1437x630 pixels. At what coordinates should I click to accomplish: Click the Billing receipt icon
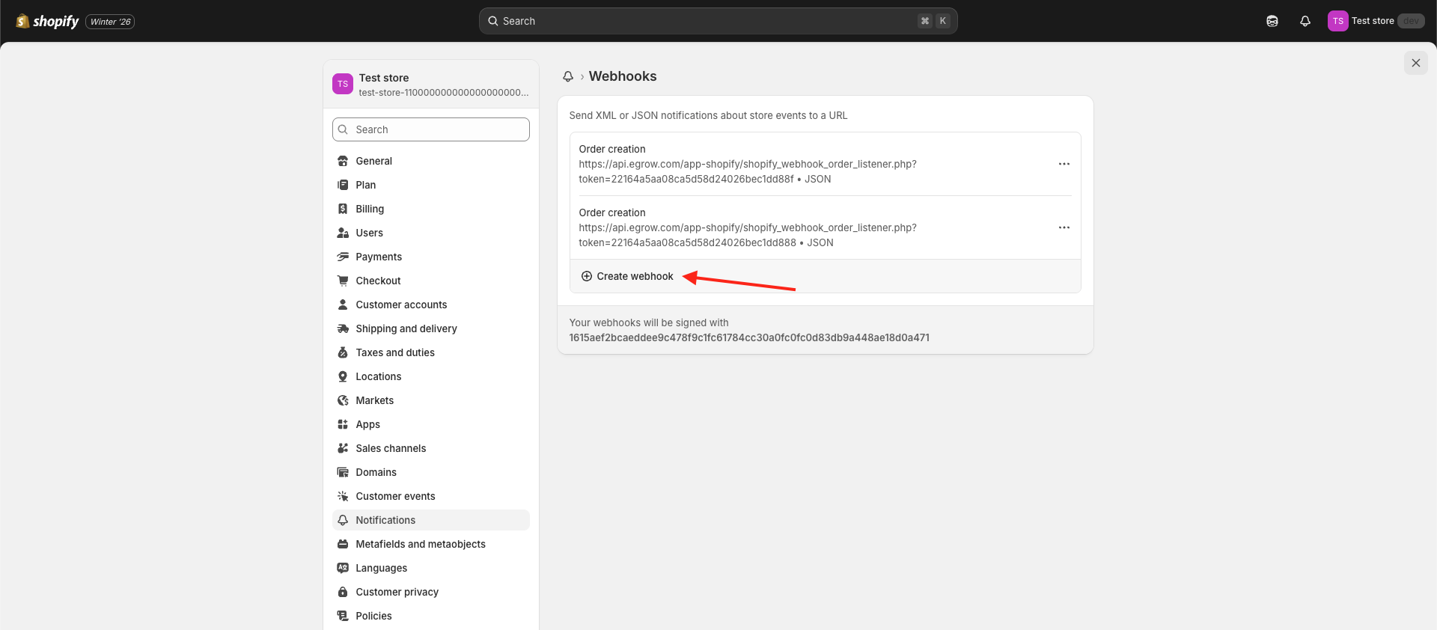343,209
